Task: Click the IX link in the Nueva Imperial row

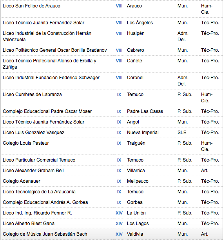Action: (x=119, y=133)
